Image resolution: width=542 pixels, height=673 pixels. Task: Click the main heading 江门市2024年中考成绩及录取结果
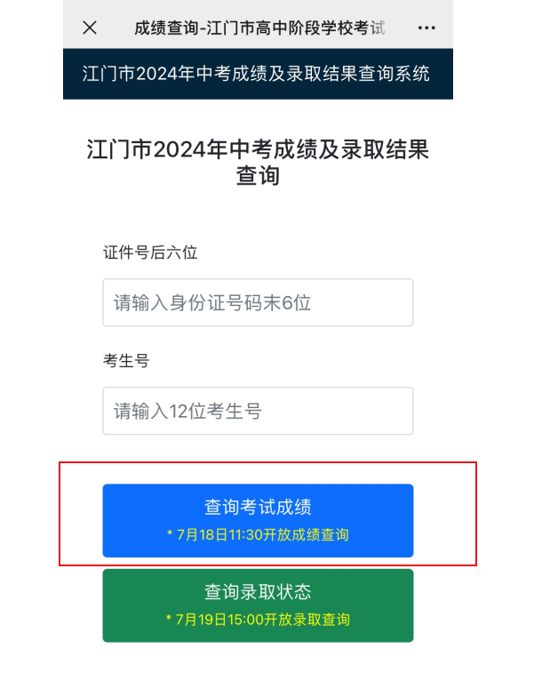tap(258, 149)
